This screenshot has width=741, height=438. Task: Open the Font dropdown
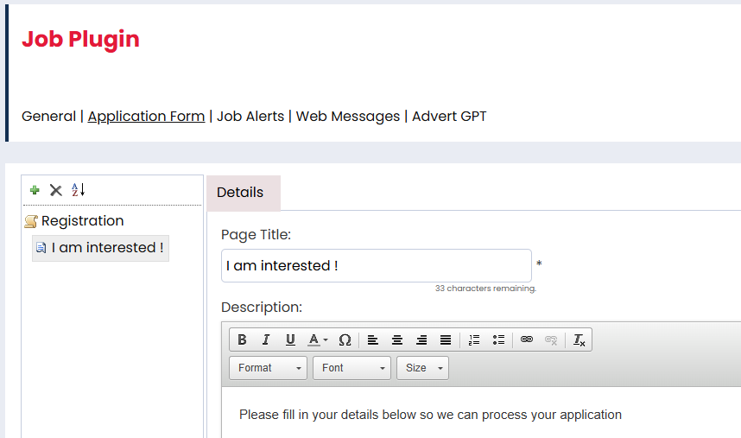point(351,368)
